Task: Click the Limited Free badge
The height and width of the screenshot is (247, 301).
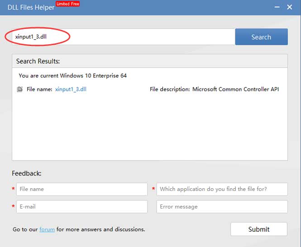Action: [x=67, y=4]
